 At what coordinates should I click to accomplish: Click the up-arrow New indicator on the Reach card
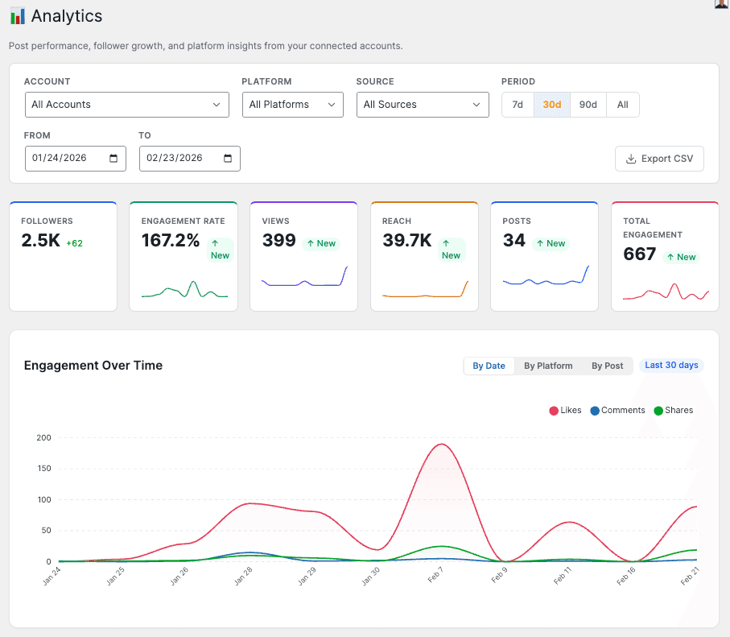(x=452, y=250)
